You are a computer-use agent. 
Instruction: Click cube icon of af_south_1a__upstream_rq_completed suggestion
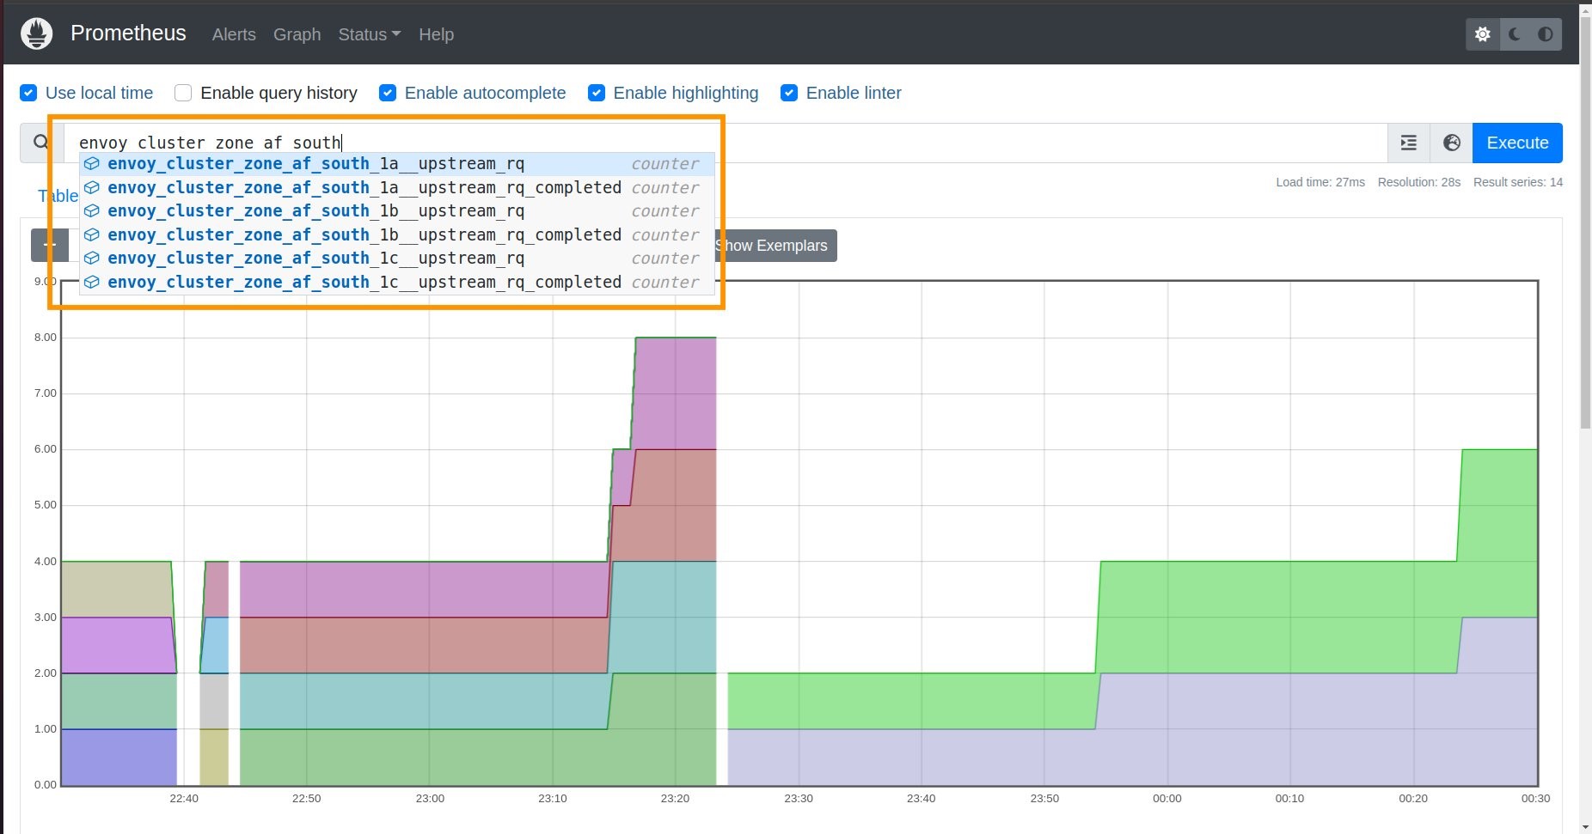[92, 187]
